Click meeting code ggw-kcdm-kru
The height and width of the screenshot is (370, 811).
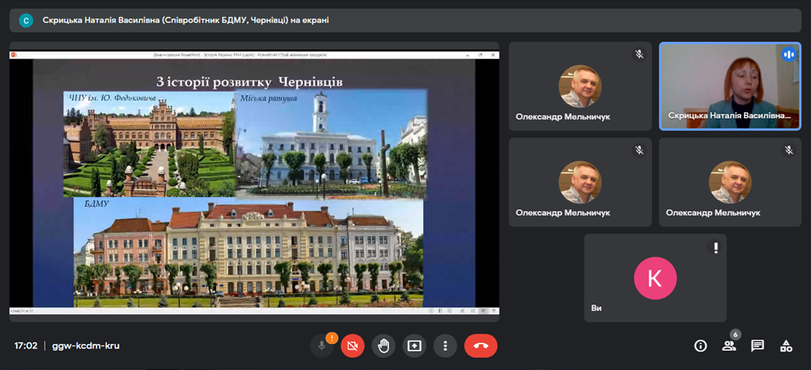[x=86, y=346]
